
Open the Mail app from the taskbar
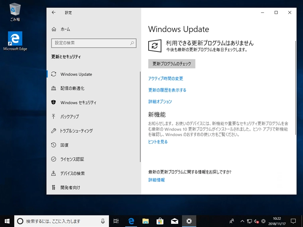point(175,221)
